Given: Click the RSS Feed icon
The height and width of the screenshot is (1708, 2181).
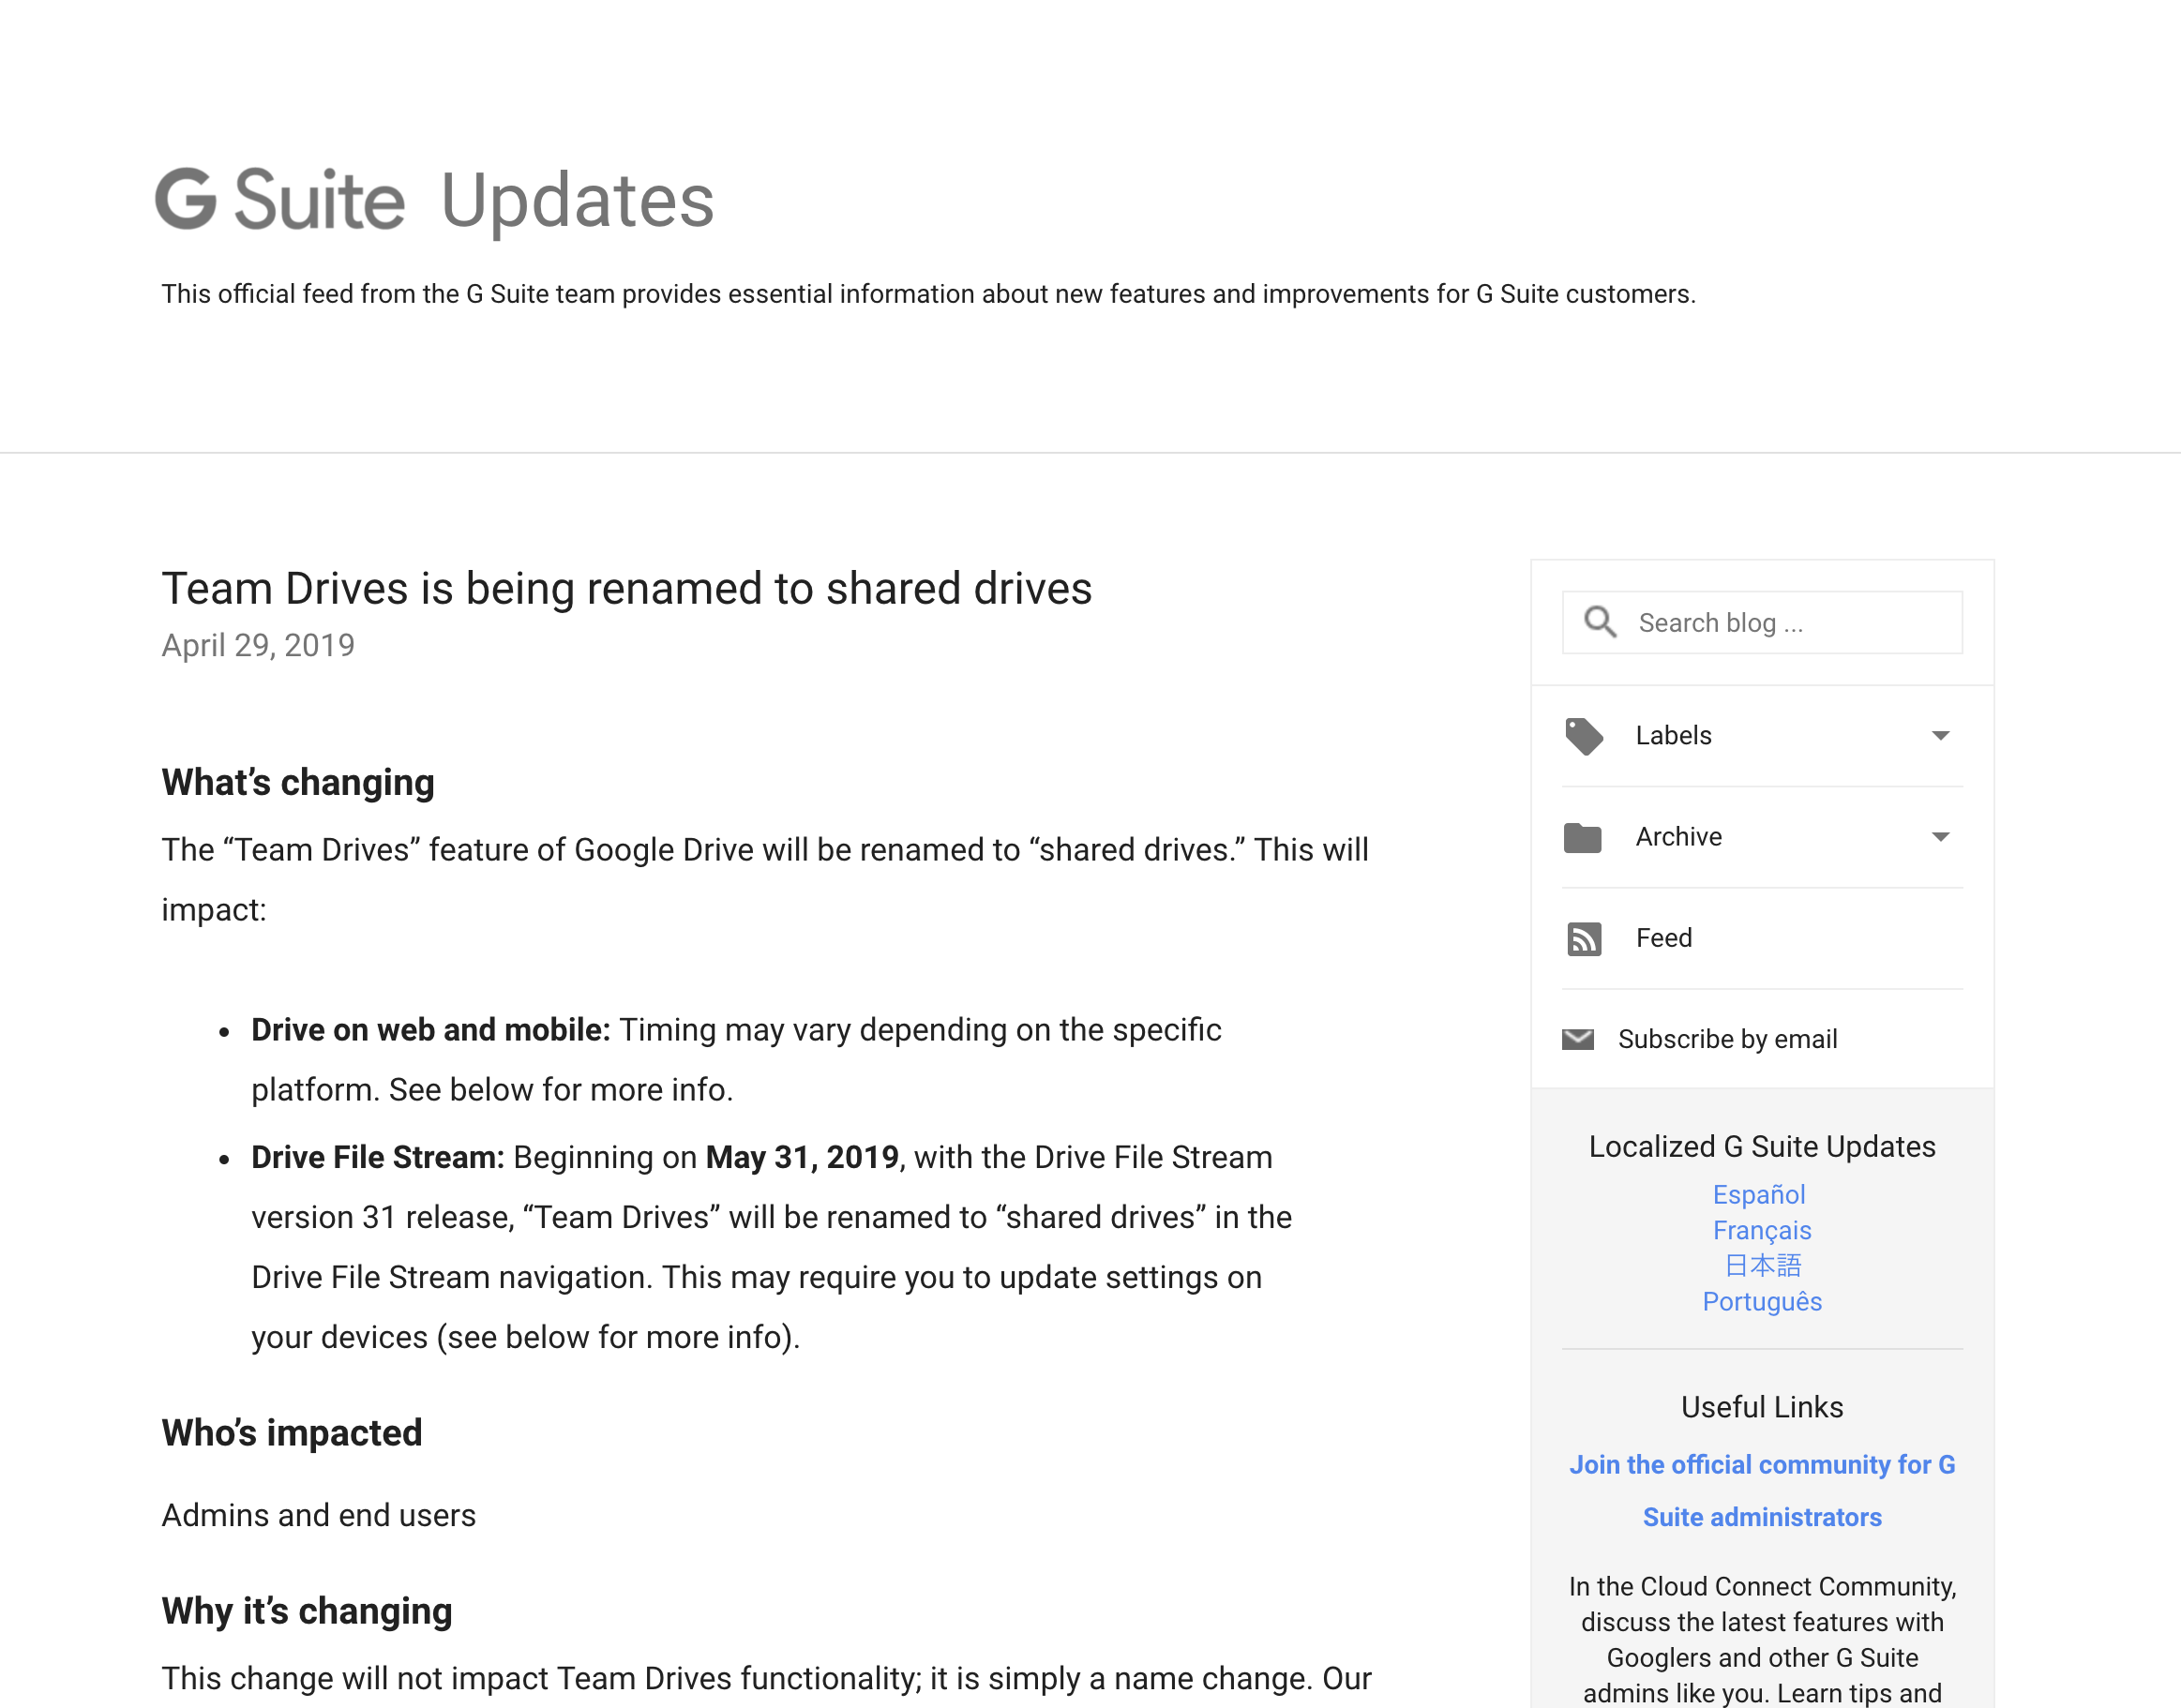Looking at the screenshot, I should pyautogui.click(x=1584, y=939).
